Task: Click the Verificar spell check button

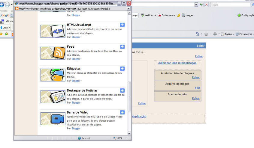Action: point(147,15)
